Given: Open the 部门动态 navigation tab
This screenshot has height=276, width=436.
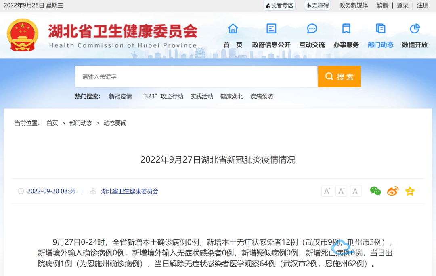Looking at the screenshot, I should (380, 45).
